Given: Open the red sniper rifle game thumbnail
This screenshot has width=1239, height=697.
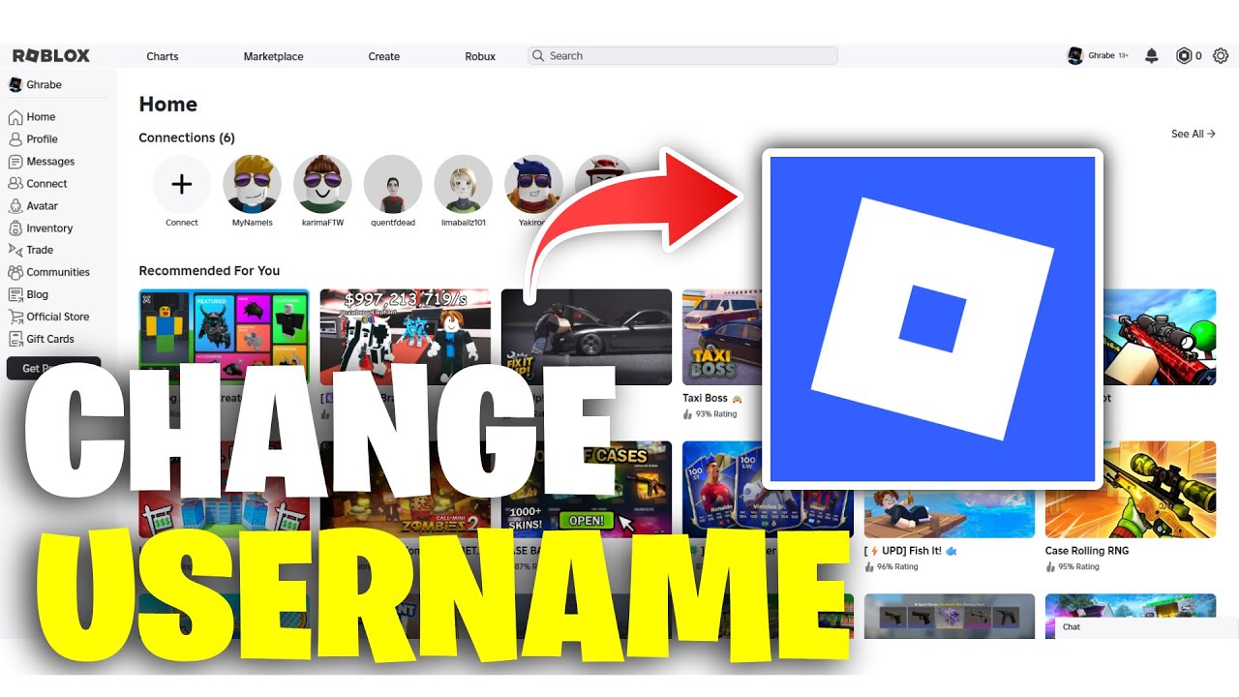Looking at the screenshot, I should [1160, 337].
